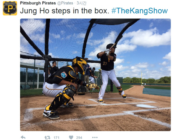
Task: Click the @Pirates handle
Action: (65, 3)
